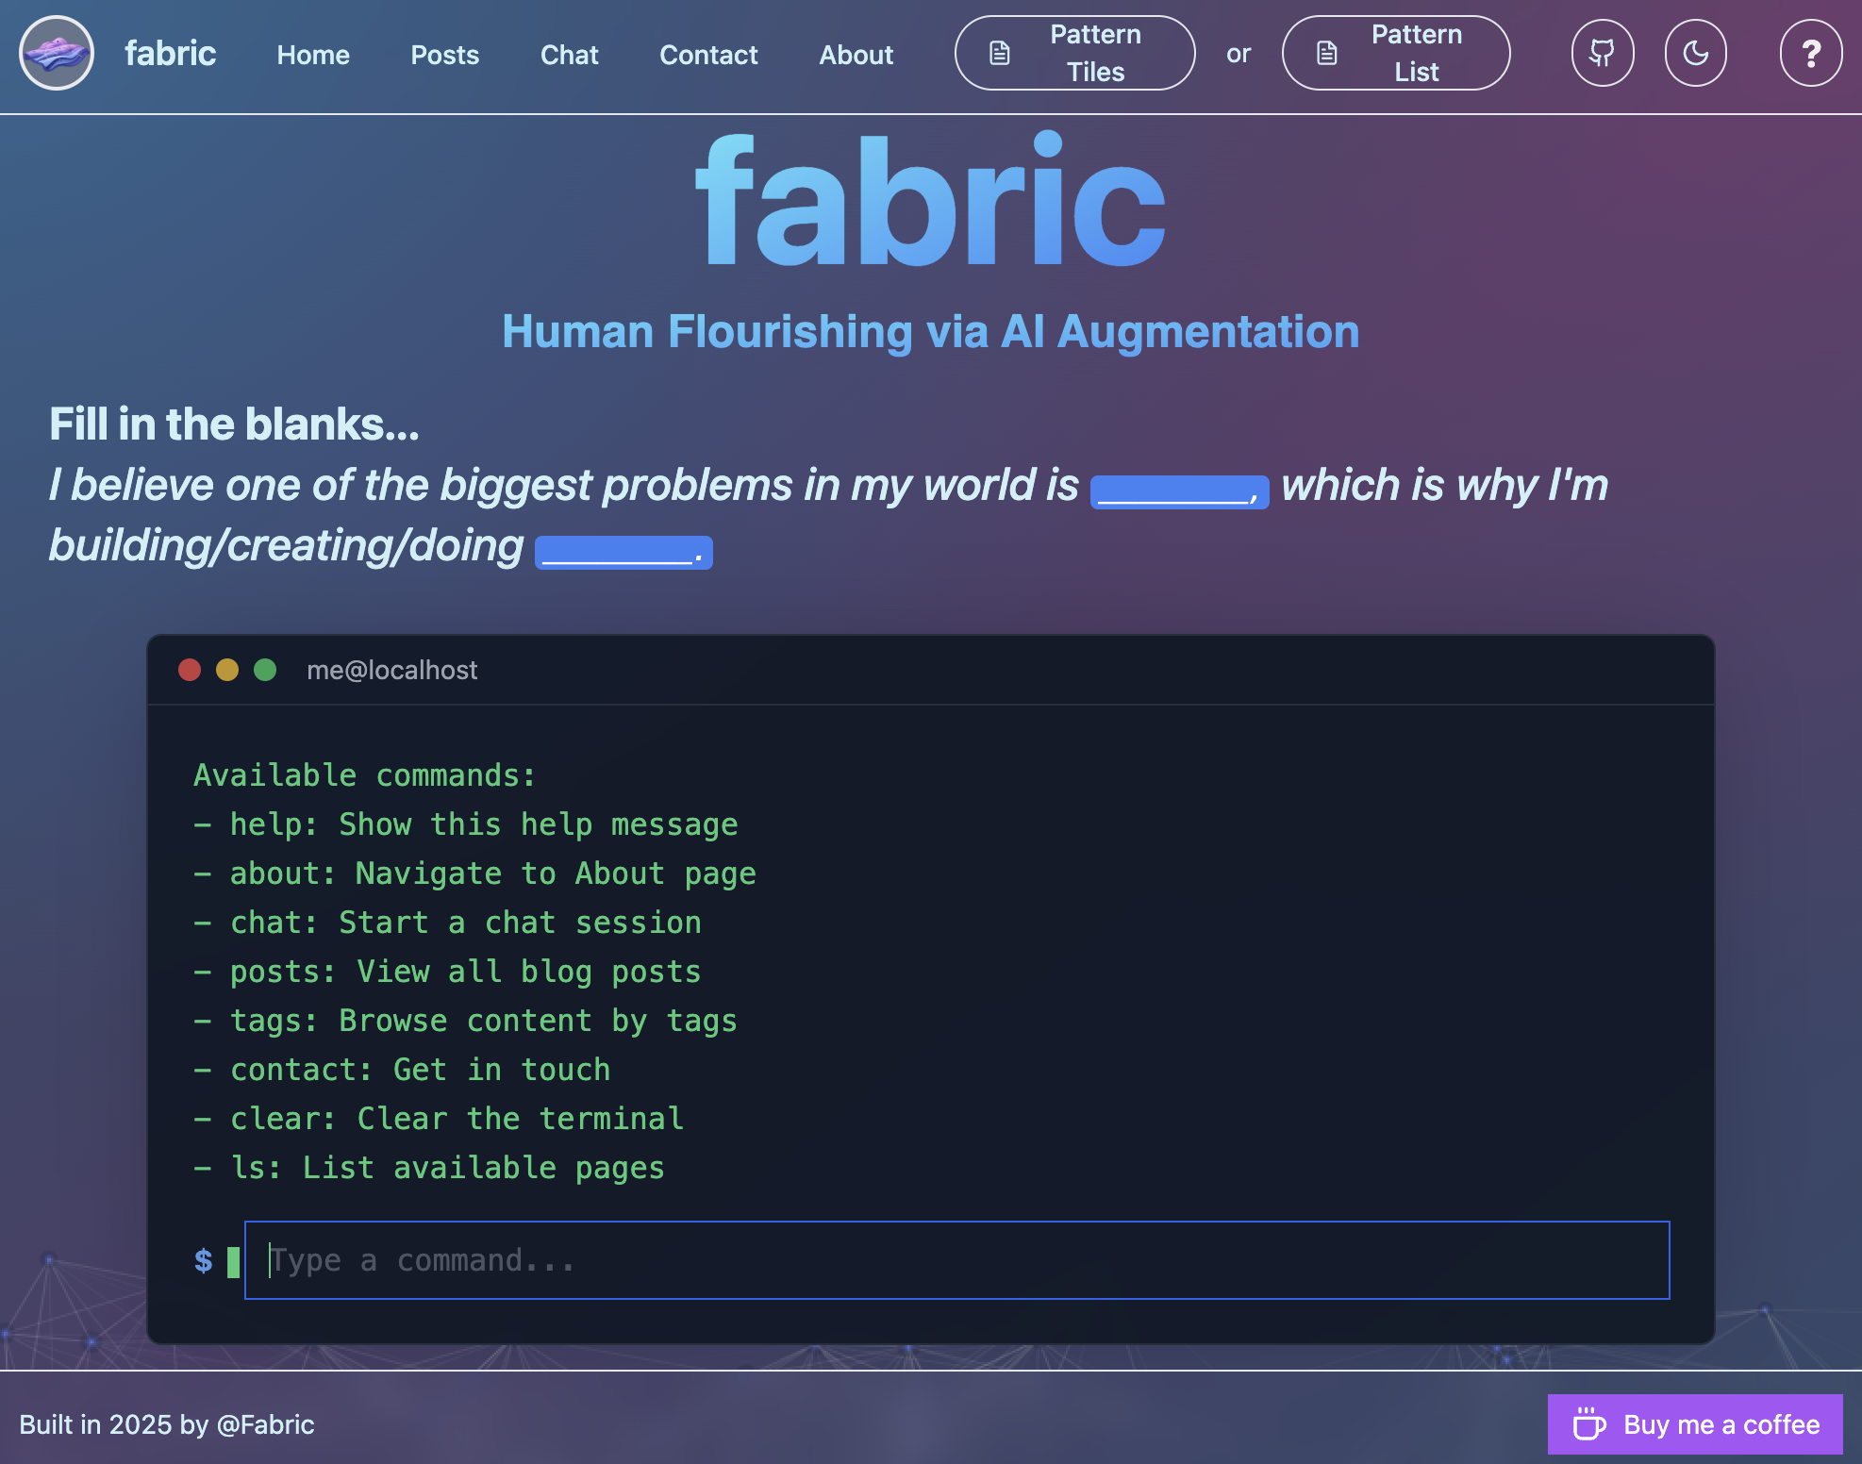
Task: Click the Buy me a coffee button
Action: (1695, 1424)
